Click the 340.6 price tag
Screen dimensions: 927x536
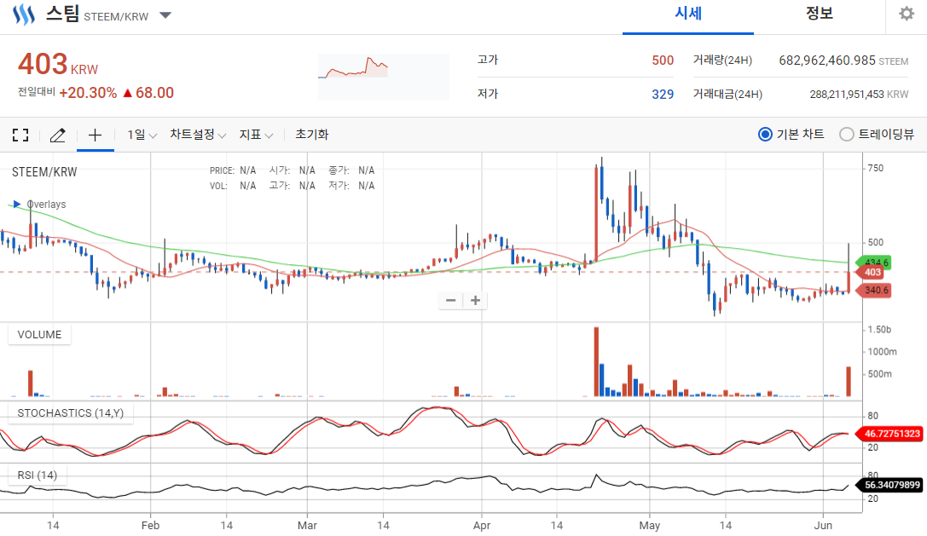pyautogui.click(x=874, y=291)
